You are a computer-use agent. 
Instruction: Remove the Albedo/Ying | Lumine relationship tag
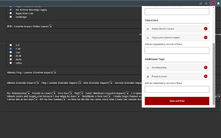click(x=55, y=73)
